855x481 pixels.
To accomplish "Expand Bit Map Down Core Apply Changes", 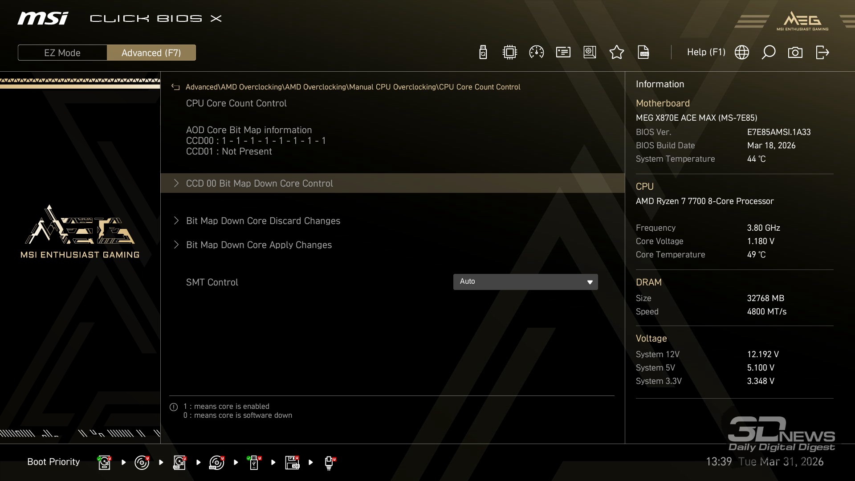I will pyautogui.click(x=259, y=245).
